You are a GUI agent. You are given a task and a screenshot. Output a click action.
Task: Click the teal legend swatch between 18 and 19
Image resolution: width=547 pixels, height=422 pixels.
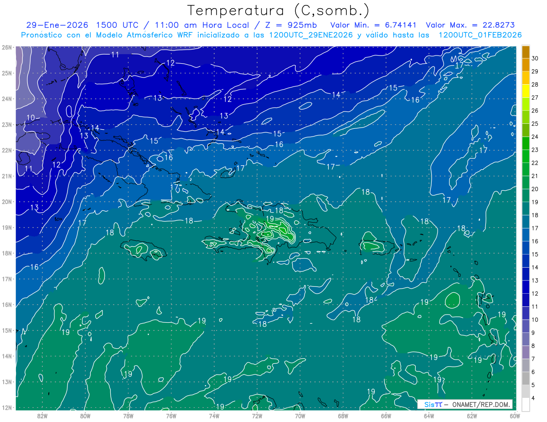526,208
